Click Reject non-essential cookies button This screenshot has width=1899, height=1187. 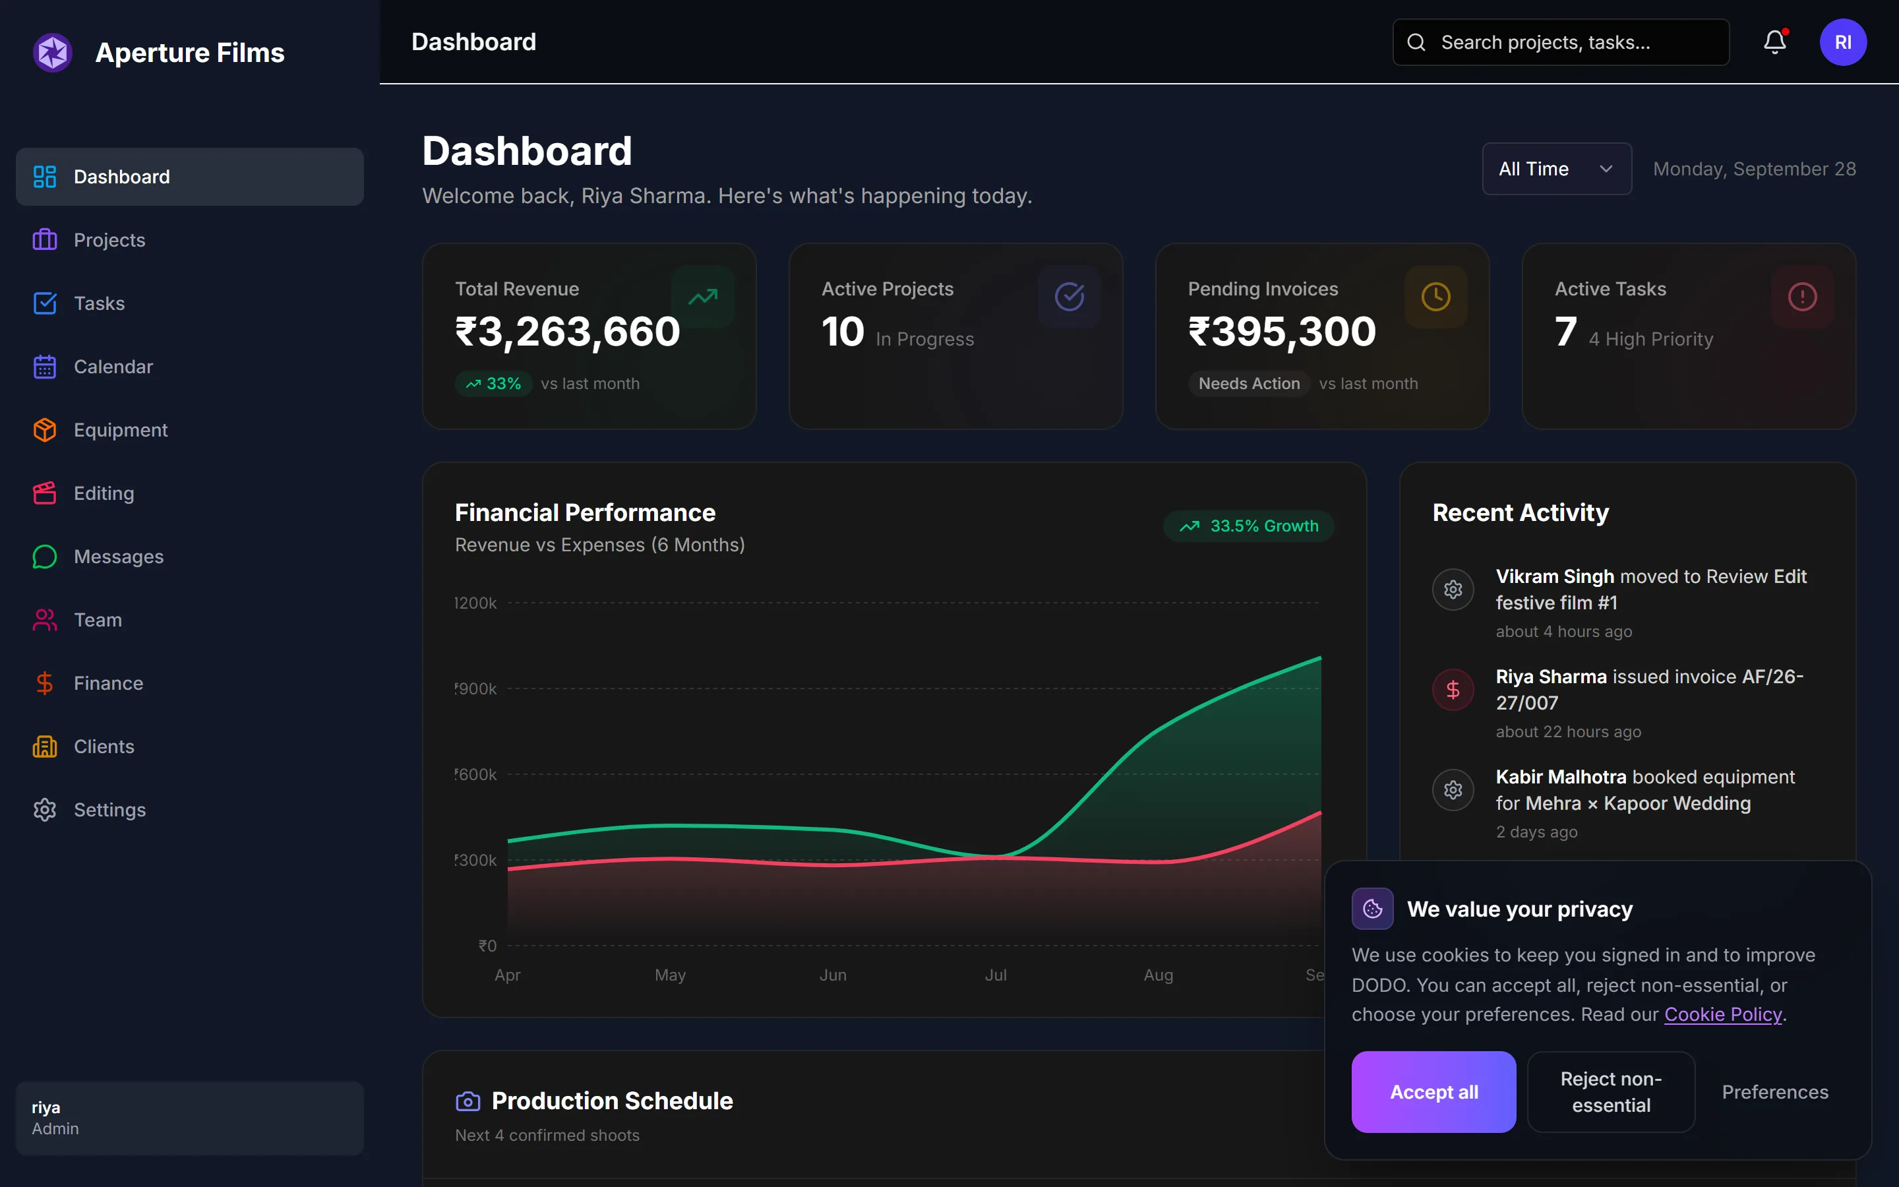(1611, 1092)
